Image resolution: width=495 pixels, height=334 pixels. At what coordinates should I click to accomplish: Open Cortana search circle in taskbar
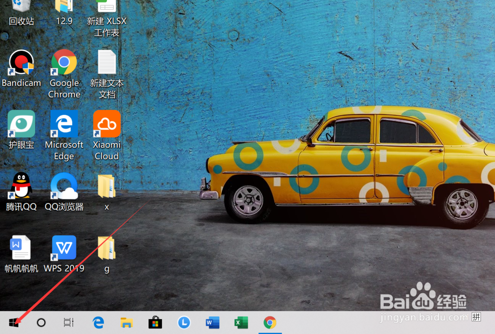[41, 322]
